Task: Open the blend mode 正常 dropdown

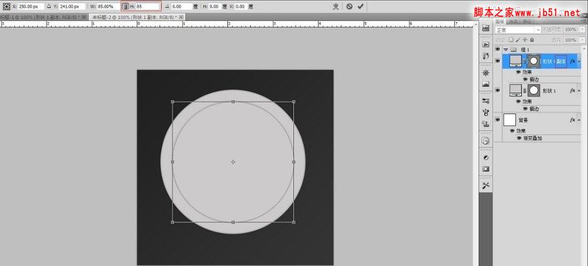Action: pyautogui.click(x=518, y=29)
